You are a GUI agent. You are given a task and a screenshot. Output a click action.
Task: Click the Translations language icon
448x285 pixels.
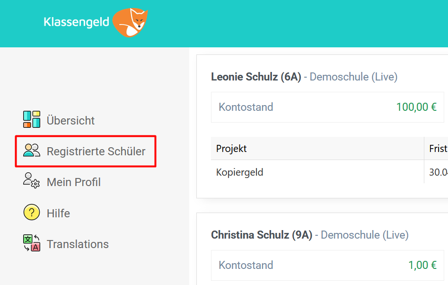tap(32, 243)
